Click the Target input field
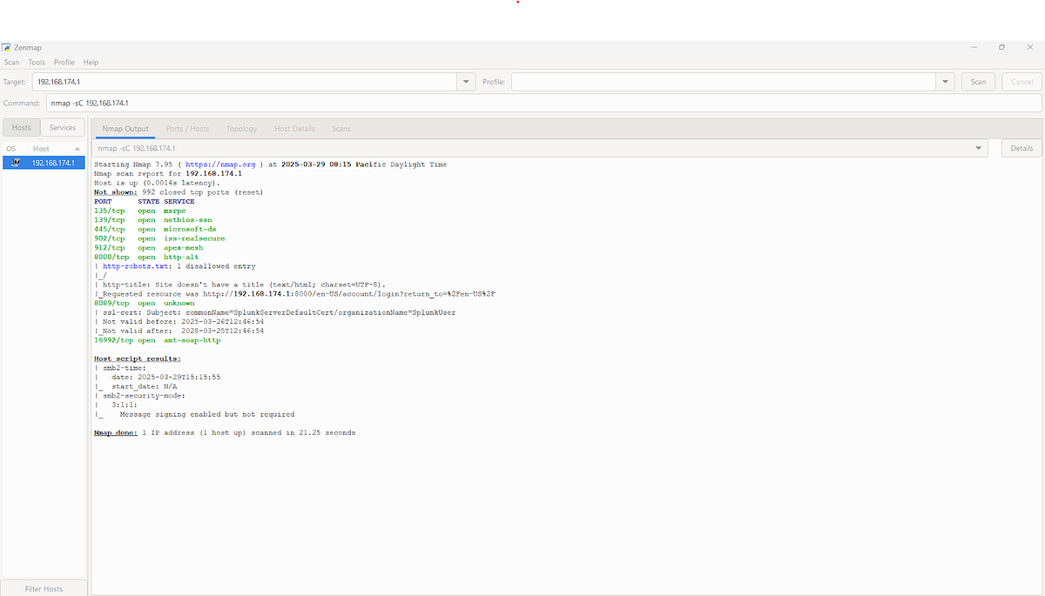 244,81
